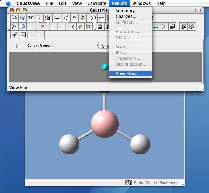This screenshot has width=209, height=193.
Task: Click the Add Valence H tool
Action: click(93, 18)
